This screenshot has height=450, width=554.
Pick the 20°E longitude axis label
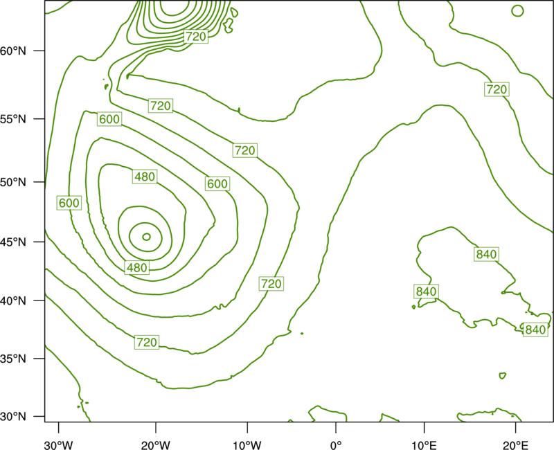pyautogui.click(x=515, y=445)
